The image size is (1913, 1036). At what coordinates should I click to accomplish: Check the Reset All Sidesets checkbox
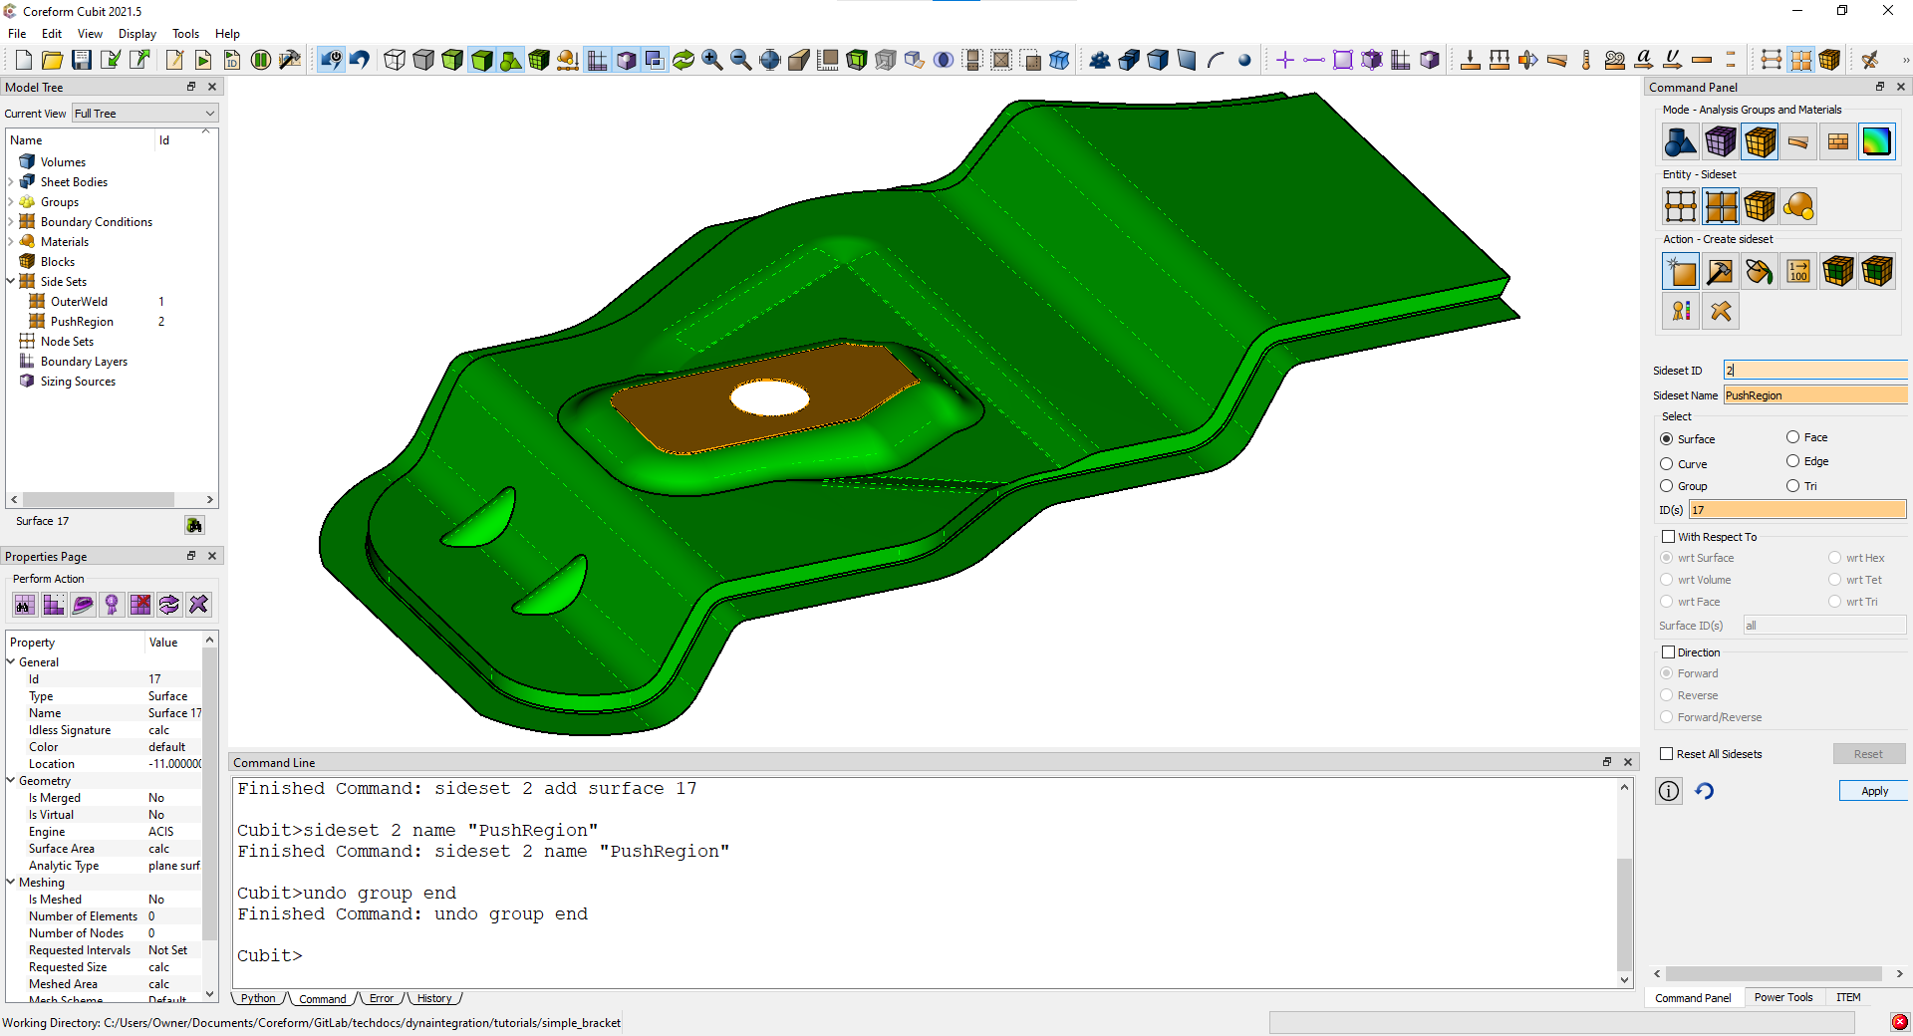tap(1667, 754)
